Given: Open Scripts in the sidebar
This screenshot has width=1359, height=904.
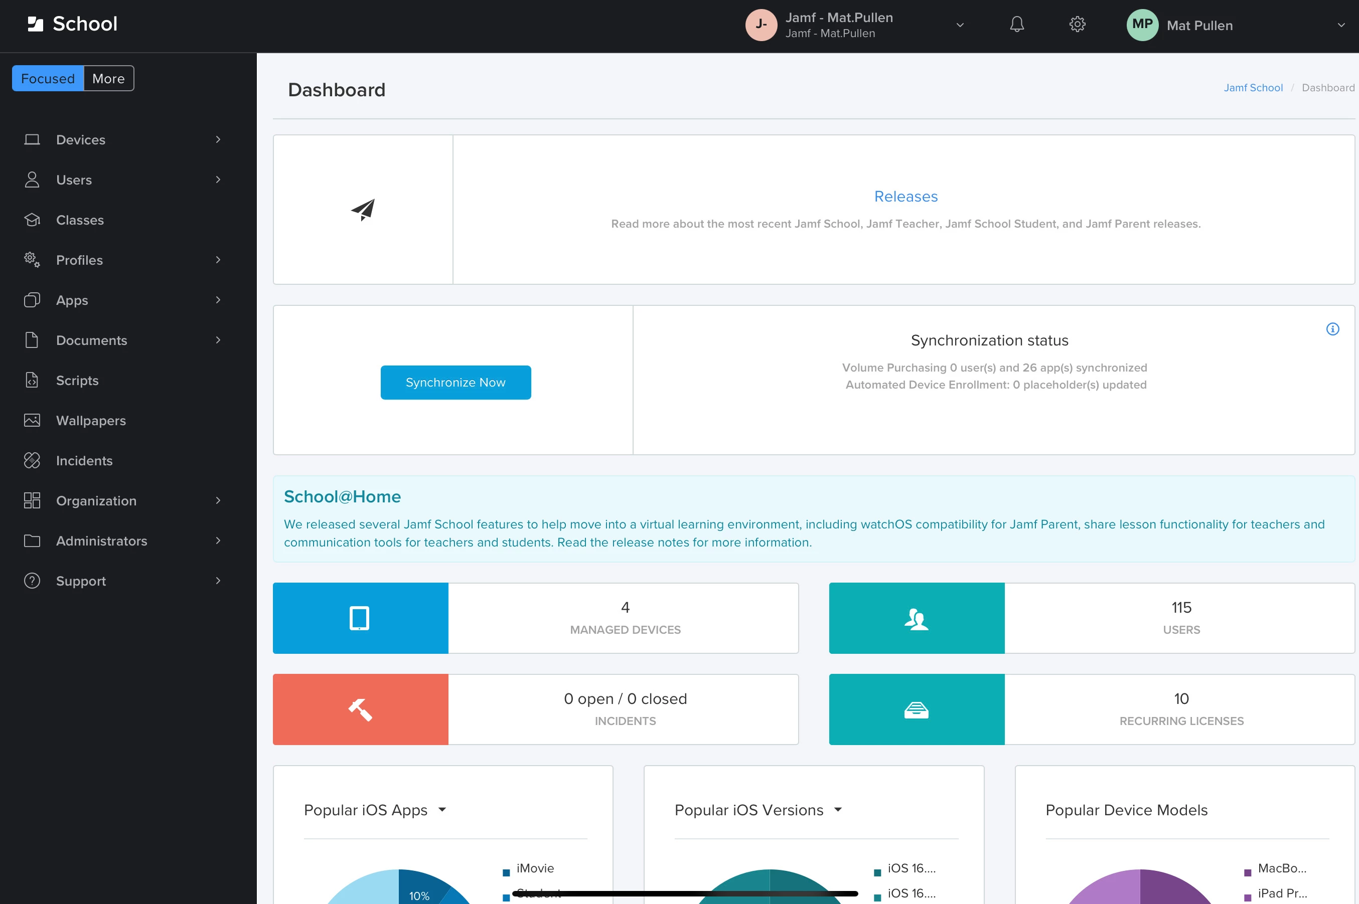Looking at the screenshot, I should click(77, 381).
